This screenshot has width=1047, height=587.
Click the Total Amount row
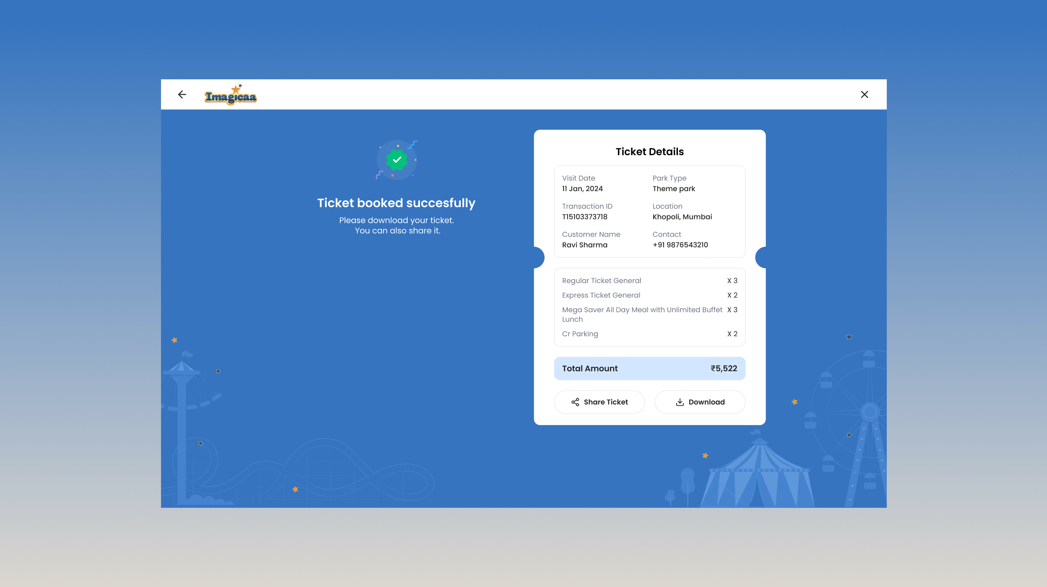(x=649, y=368)
